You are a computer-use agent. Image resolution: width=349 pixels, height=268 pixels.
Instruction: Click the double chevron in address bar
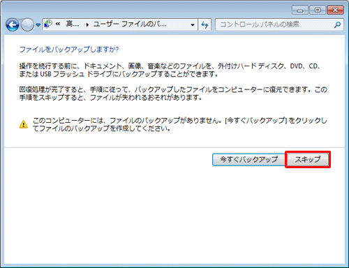coord(58,24)
